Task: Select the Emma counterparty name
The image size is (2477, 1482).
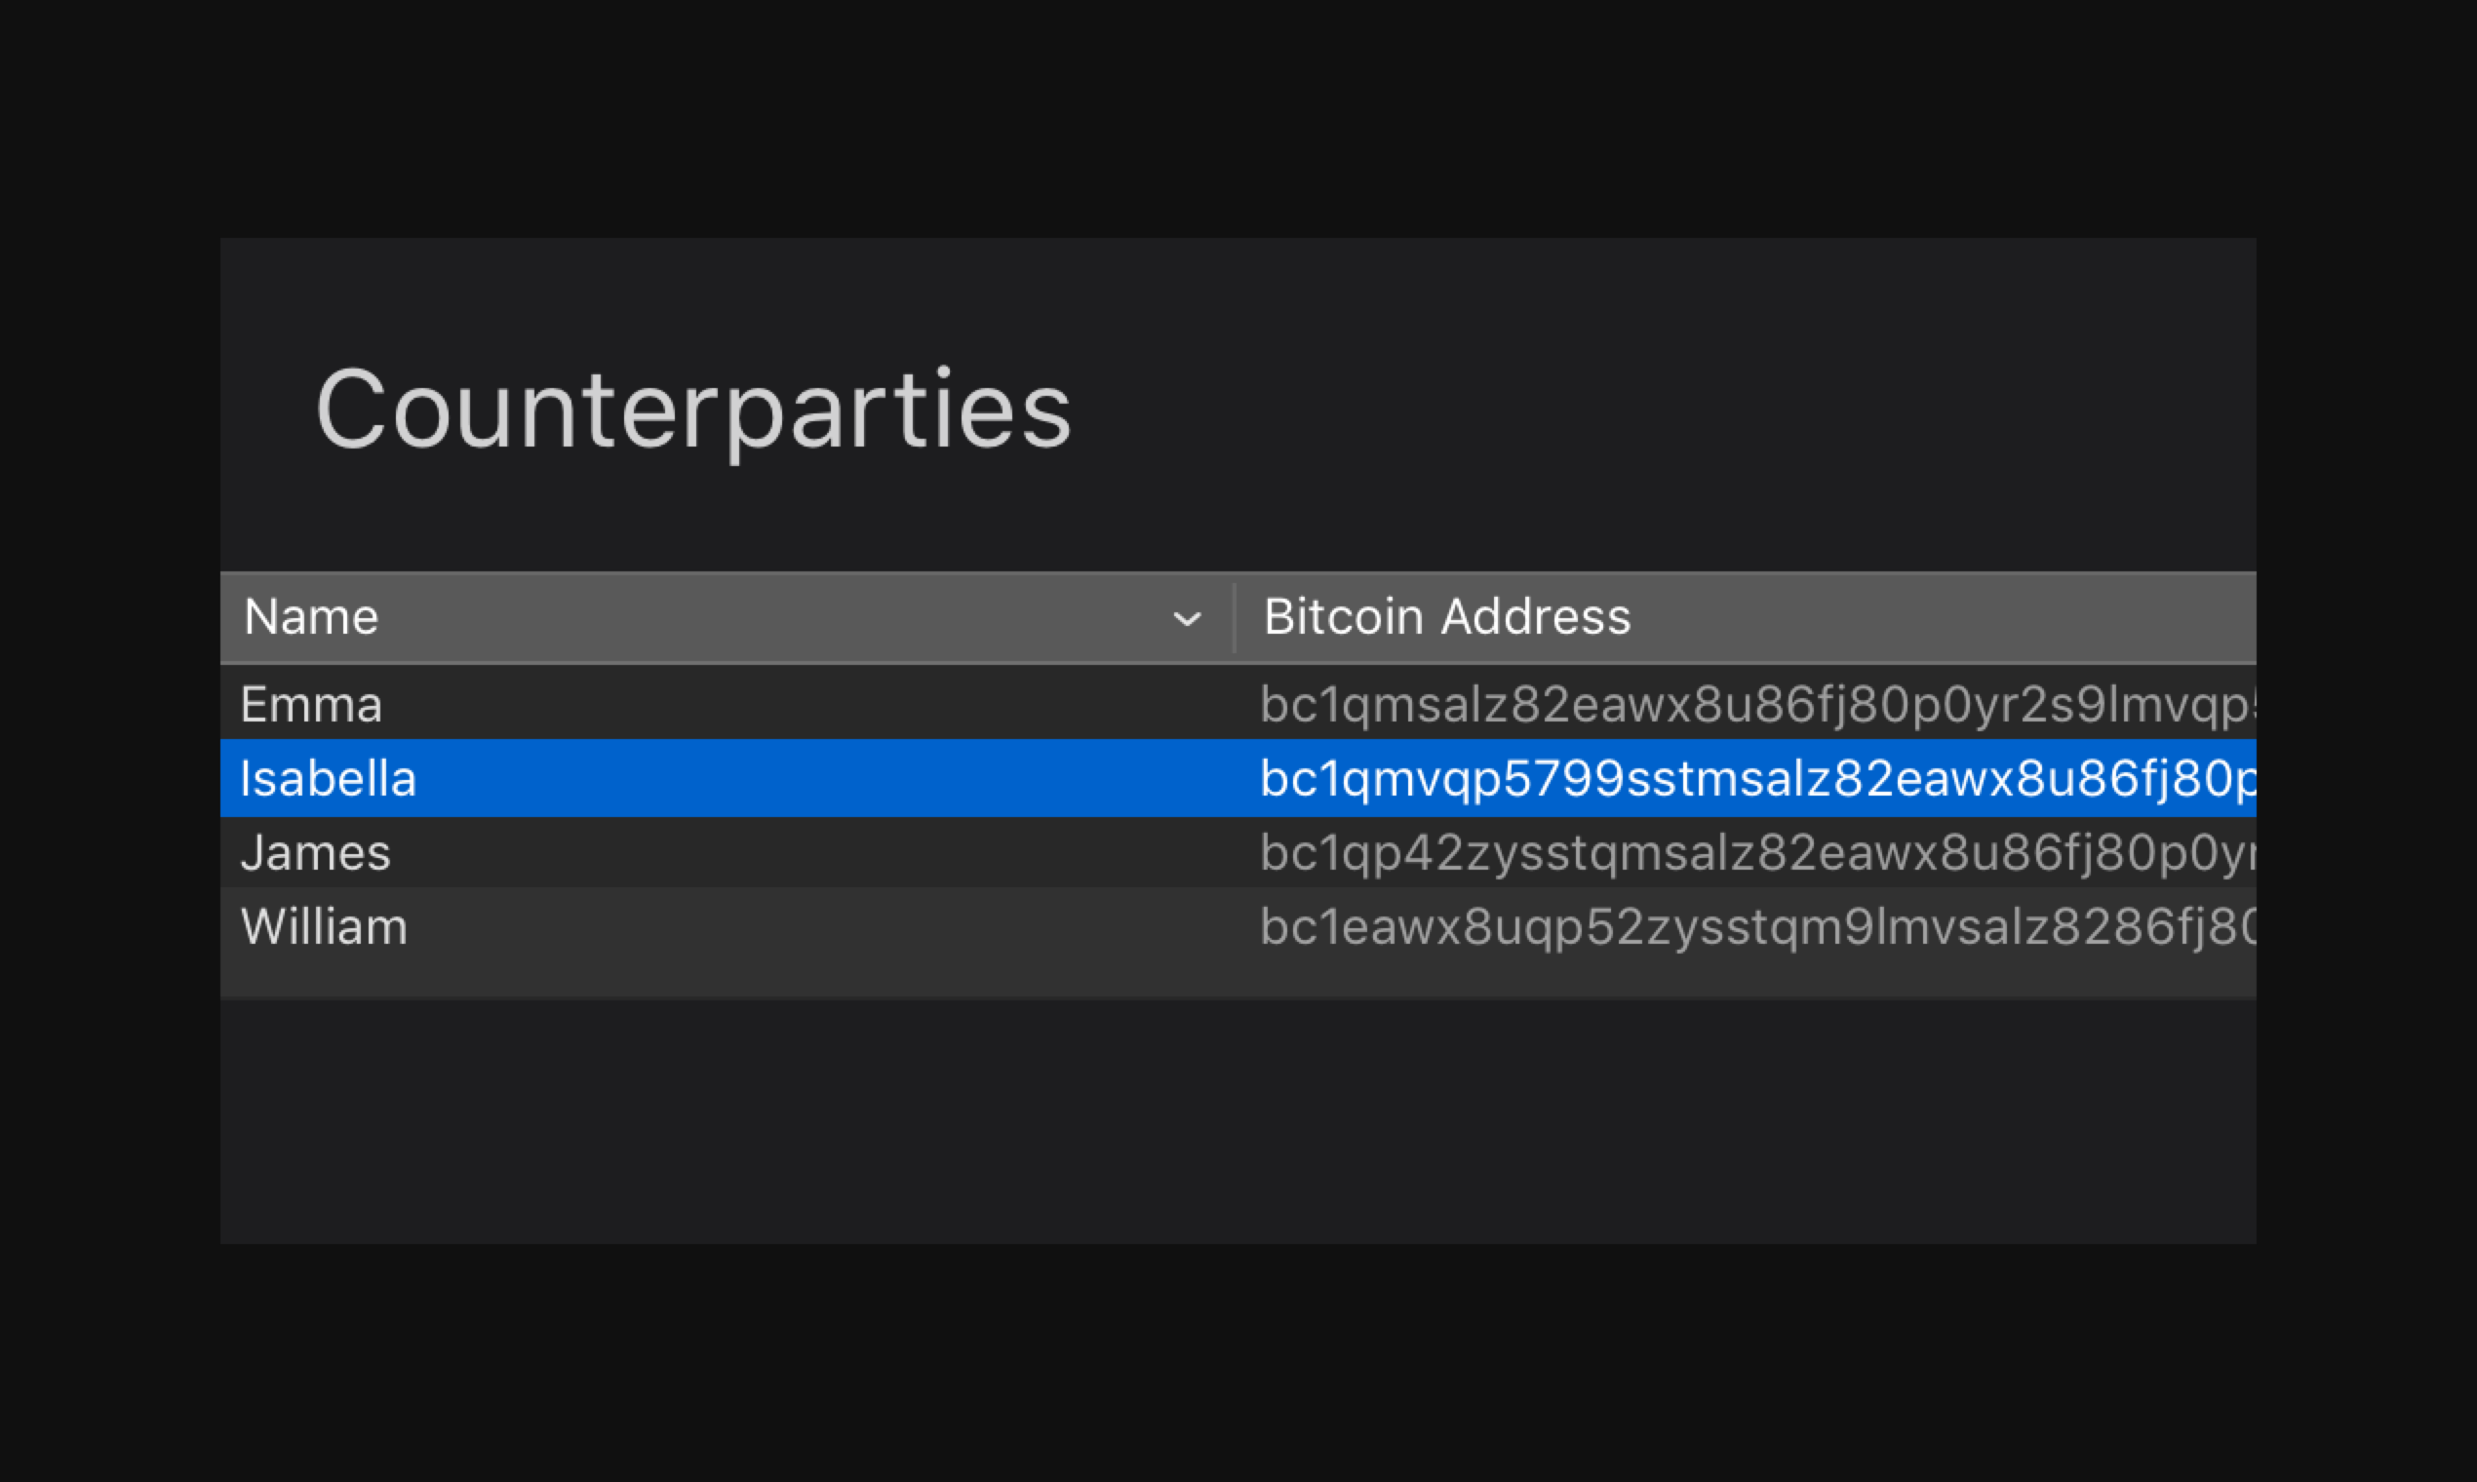Action: 312,705
